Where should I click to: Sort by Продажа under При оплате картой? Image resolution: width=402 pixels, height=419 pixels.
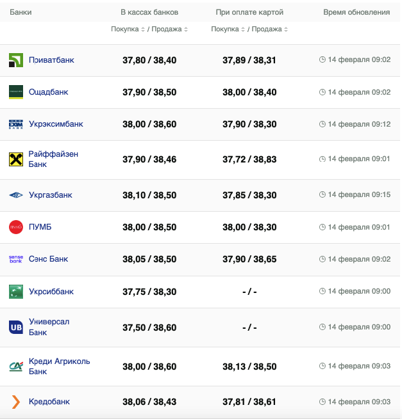tap(269, 29)
